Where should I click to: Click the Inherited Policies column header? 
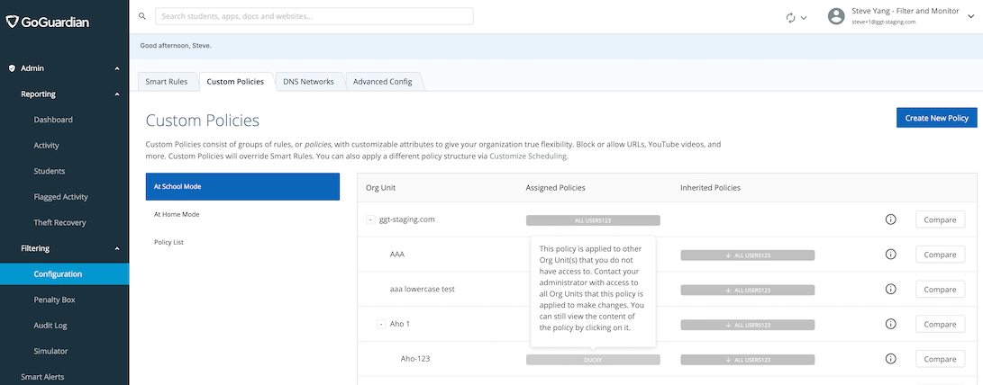[710, 187]
